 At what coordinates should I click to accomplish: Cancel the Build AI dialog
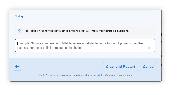(x=148, y=67)
